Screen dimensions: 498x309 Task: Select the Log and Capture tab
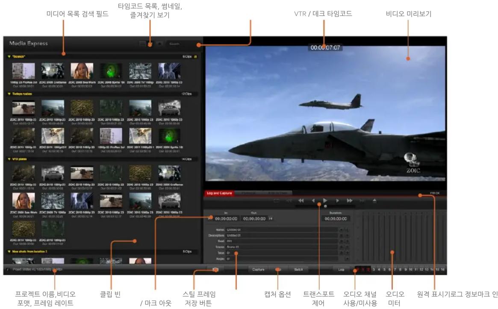[x=219, y=193]
